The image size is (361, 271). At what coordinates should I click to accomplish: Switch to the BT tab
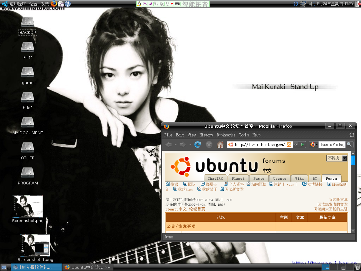315,178
